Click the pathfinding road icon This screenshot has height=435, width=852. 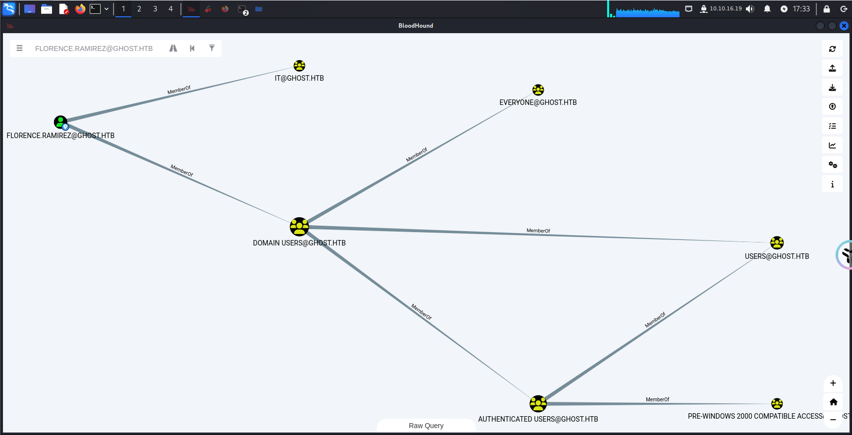pyautogui.click(x=173, y=48)
